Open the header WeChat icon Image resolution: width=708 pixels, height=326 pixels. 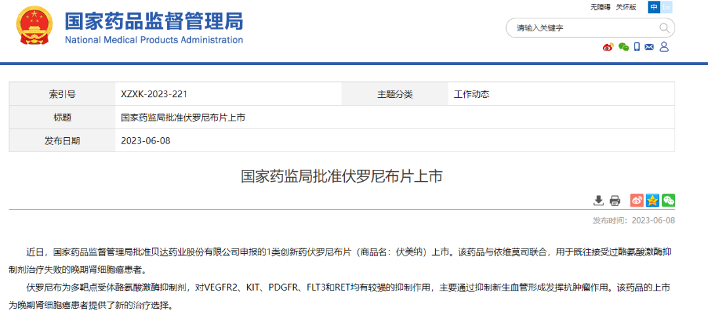[623, 47]
